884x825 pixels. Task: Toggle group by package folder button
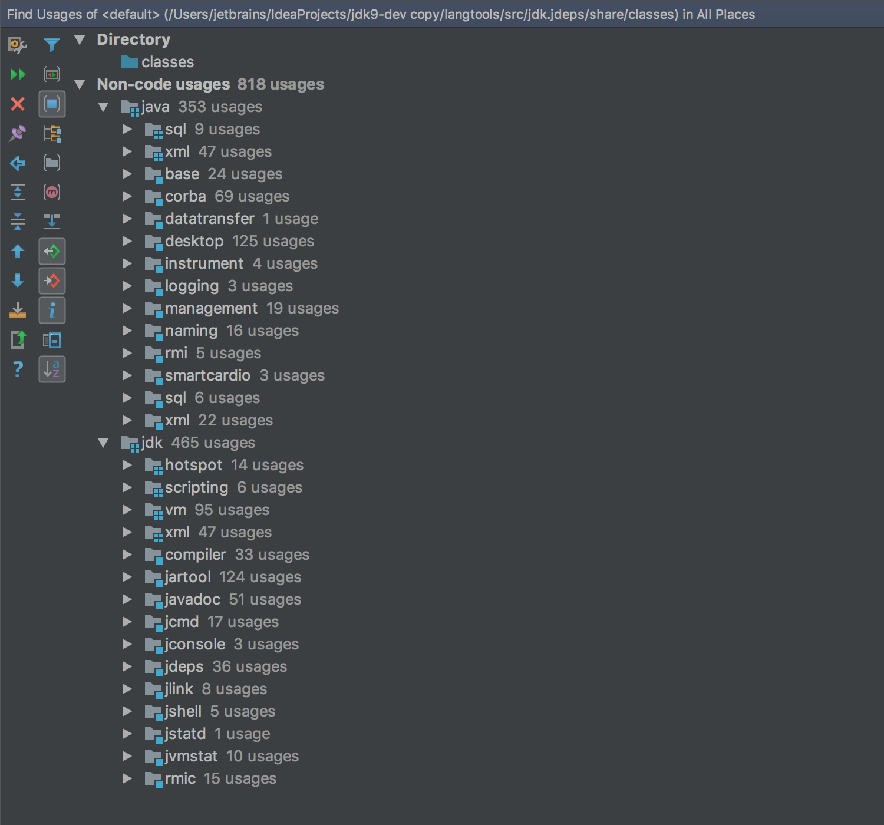tap(52, 163)
